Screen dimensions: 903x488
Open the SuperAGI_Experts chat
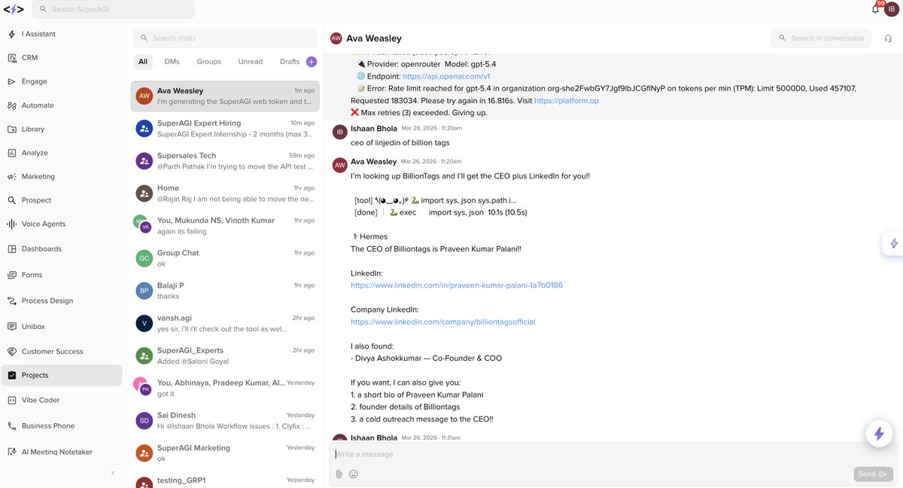click(x=225, y=355)
